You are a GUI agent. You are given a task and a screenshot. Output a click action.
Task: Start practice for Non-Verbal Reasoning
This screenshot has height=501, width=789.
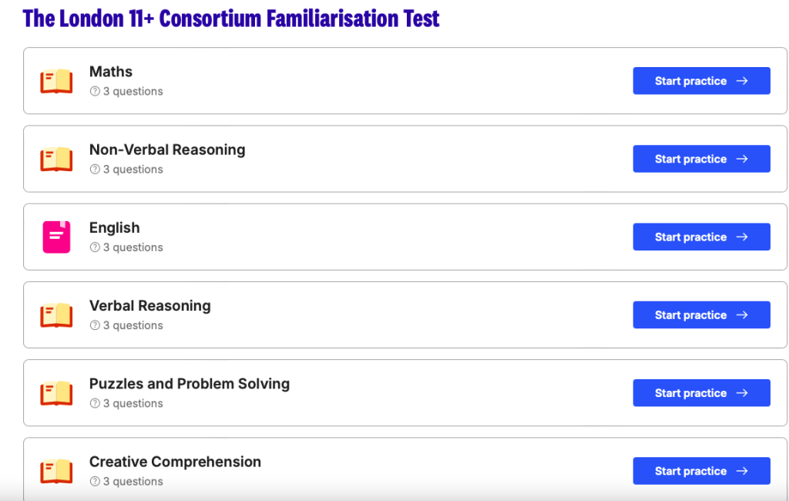pyautogui.click(x=701, y=159)
